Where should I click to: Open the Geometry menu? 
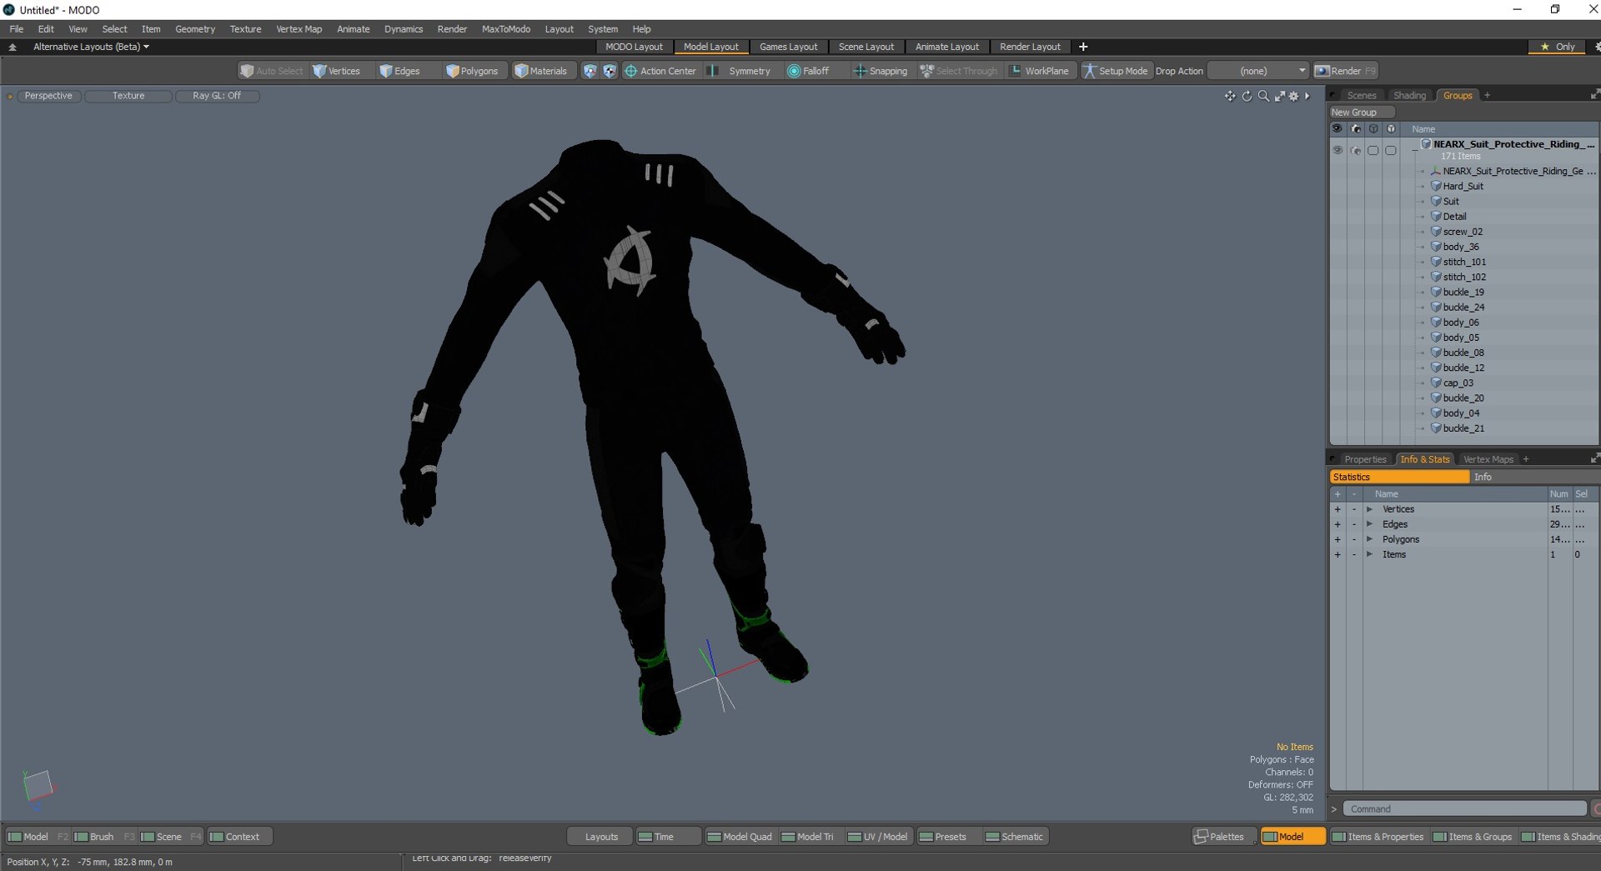tap(195, 29)
